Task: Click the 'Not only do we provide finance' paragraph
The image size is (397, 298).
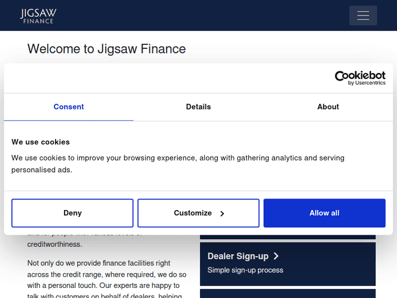Action: pyautogui.click(x=107, y=278)
